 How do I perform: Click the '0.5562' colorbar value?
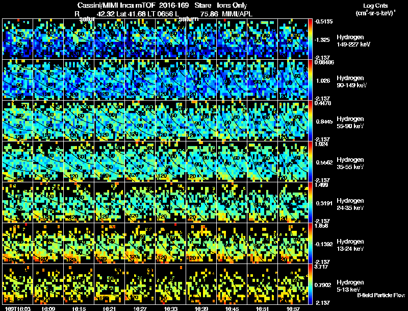pyautogui.click(x=324, y=162)
